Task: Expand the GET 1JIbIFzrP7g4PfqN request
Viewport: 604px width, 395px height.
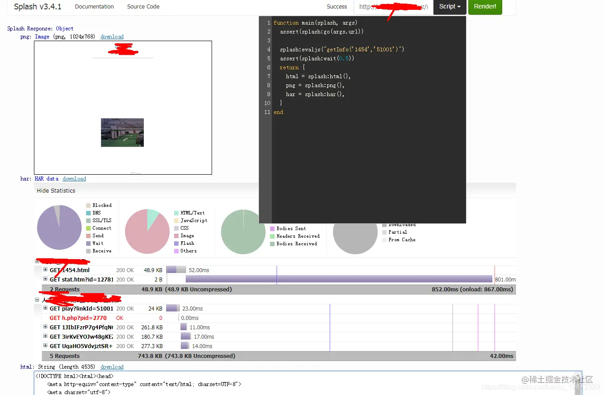Action: click(45, 327)
